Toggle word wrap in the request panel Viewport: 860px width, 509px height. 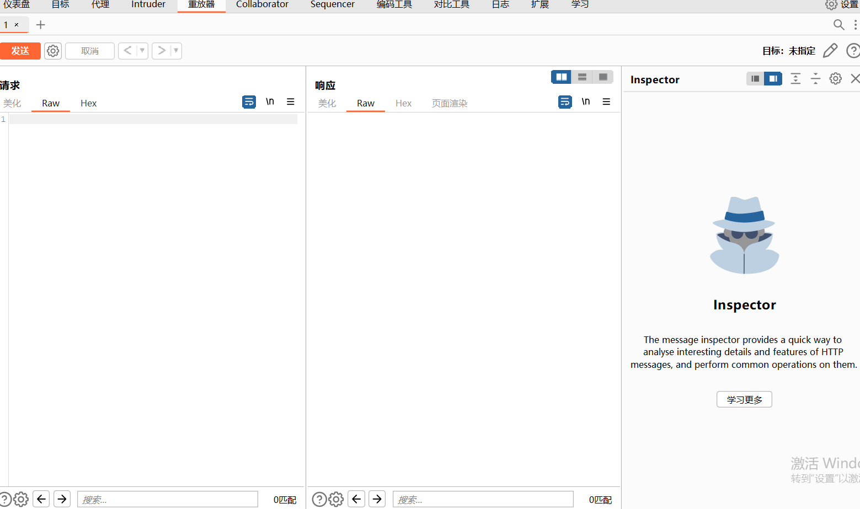tap(249, 102)
